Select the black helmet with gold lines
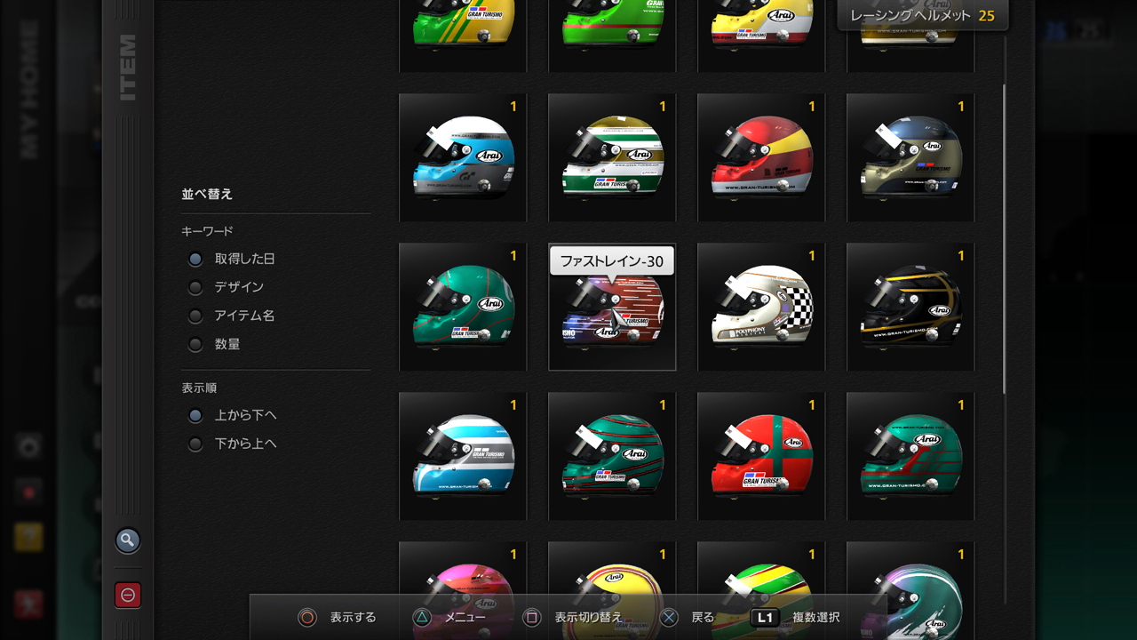Image resolution: width=1137 pixels, height=640 pixels. 910,307
